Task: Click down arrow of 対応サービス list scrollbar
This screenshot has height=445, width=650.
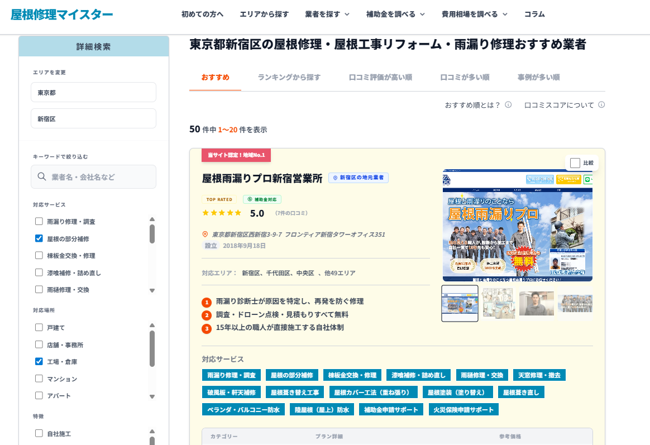Action: [152, 290]
